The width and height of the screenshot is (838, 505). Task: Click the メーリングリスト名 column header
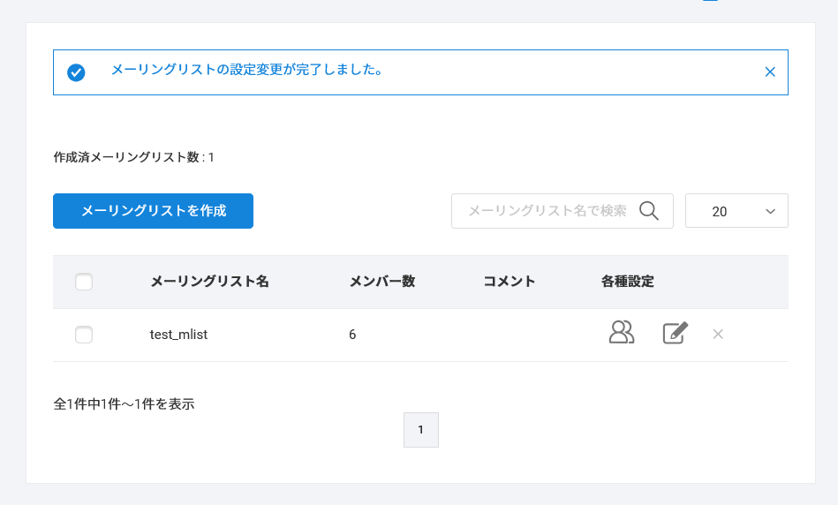coord(209,282)
